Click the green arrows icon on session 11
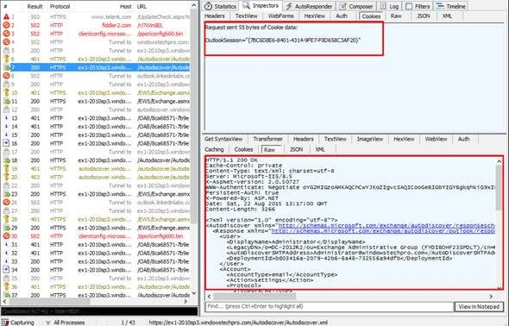This screenshot has width=509, height=326. click(6, 101)
